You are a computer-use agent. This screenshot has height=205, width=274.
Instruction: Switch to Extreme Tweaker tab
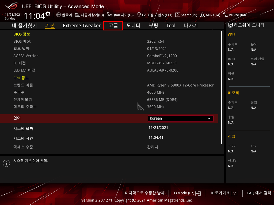pos(82,25)
